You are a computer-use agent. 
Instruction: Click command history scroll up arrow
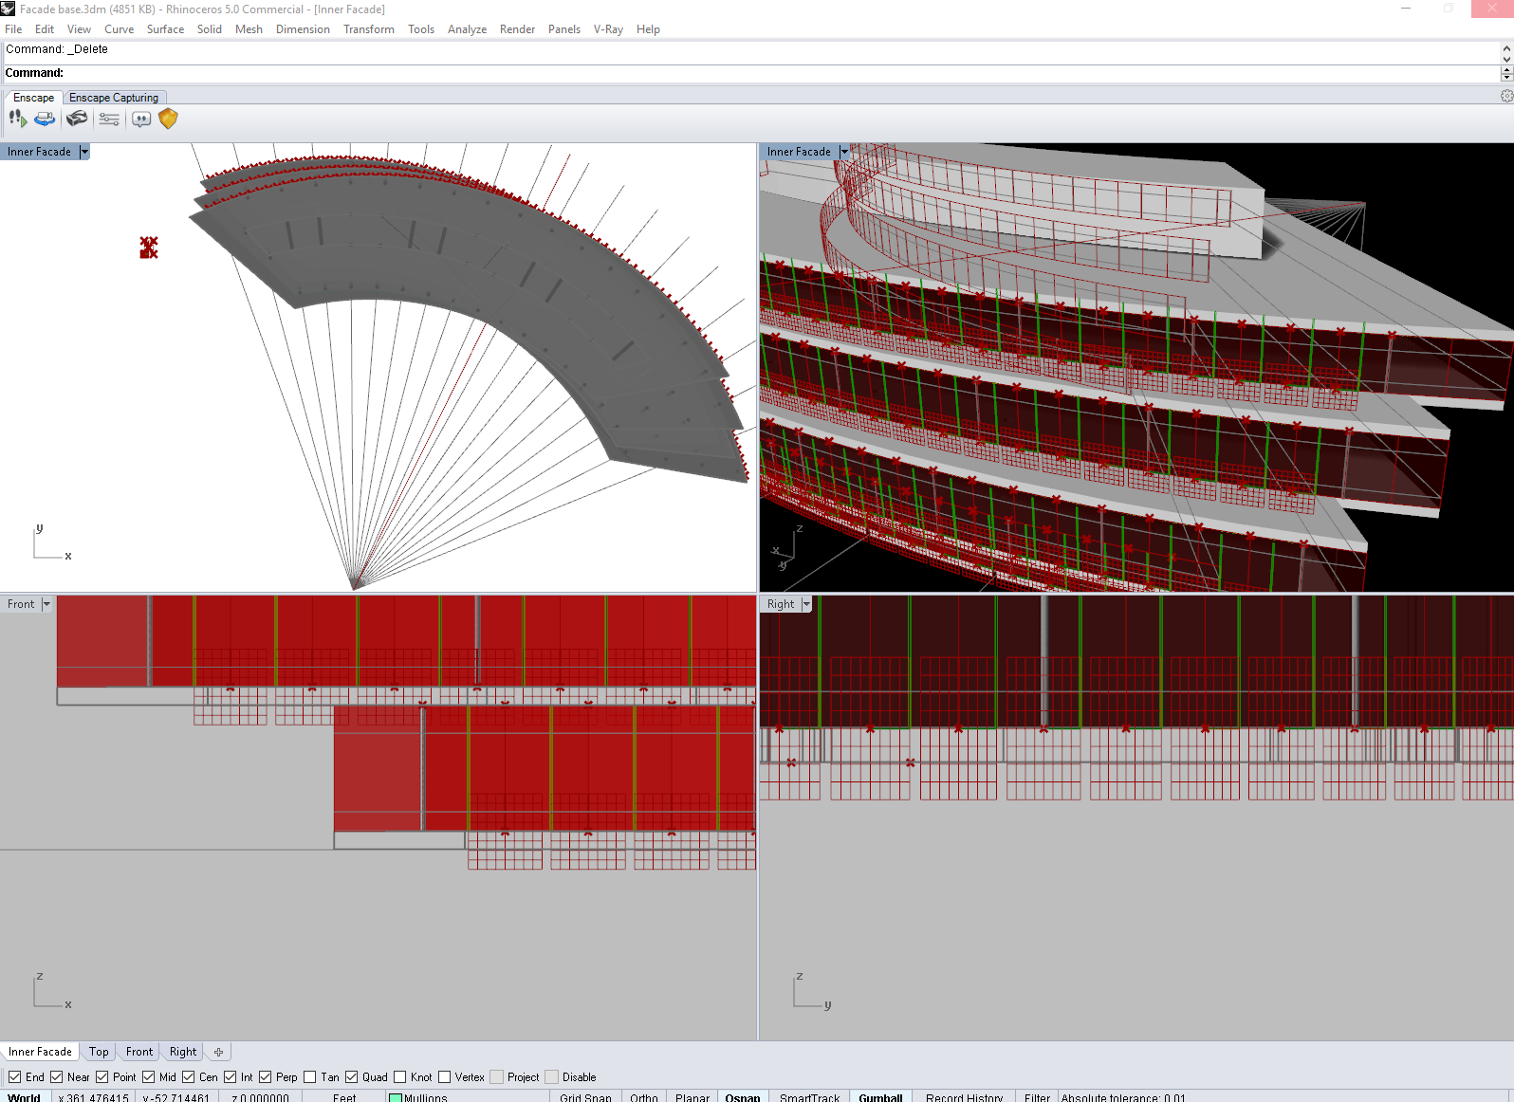[1506, 47]
